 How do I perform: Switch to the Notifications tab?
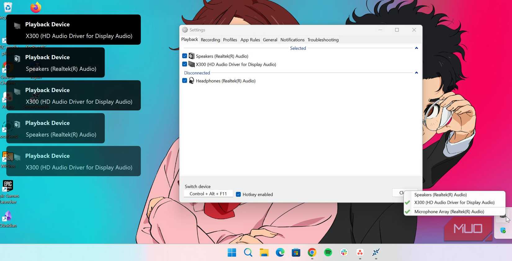(292, 40)
